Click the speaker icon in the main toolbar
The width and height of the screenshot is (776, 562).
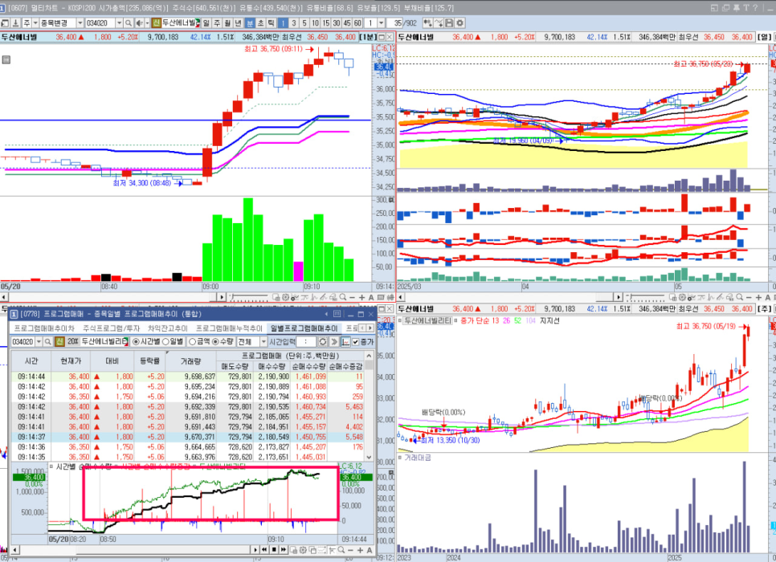tap(139, 23)
